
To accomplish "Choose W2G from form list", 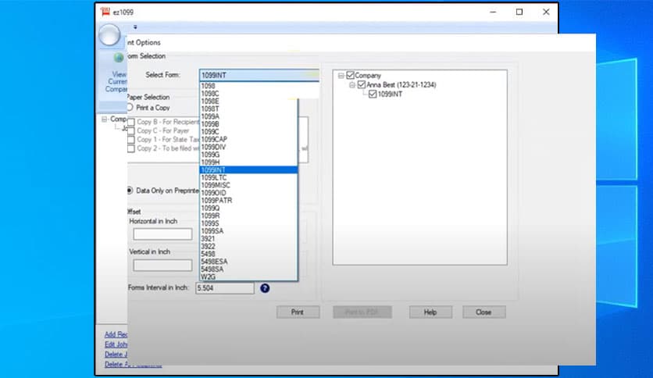I will pyautogui.click(x=248, y=276).
